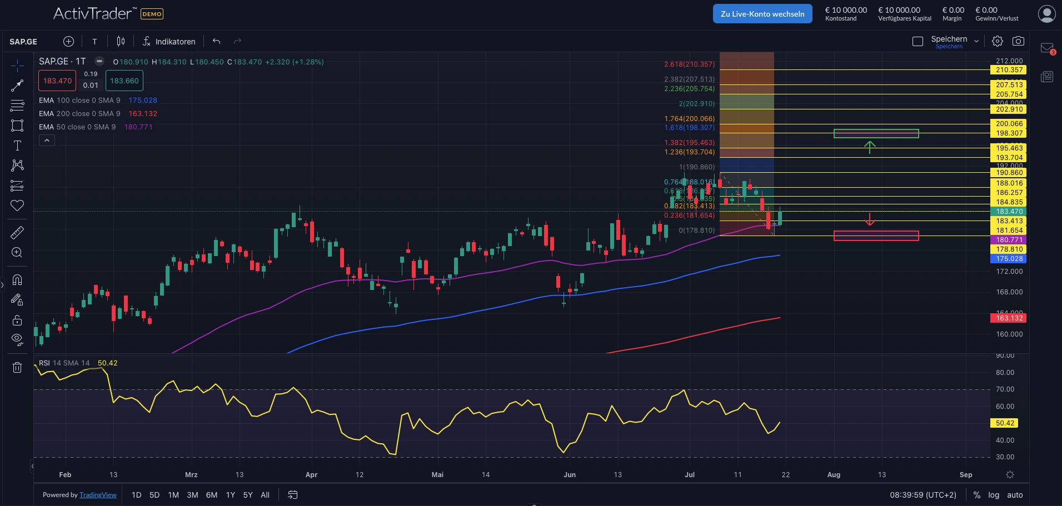Screen dimensions: 1062x506
Task: Select the ruler measure tool
Action: 17,233
